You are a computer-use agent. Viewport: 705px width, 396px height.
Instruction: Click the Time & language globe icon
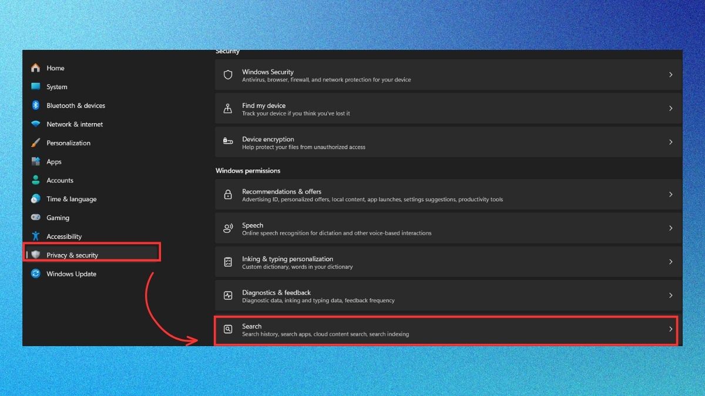pos(36,199)
